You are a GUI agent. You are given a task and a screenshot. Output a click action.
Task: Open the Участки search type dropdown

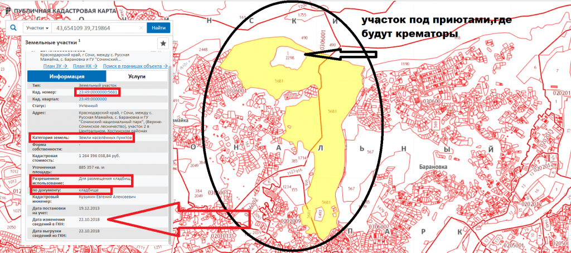point(38,28)
